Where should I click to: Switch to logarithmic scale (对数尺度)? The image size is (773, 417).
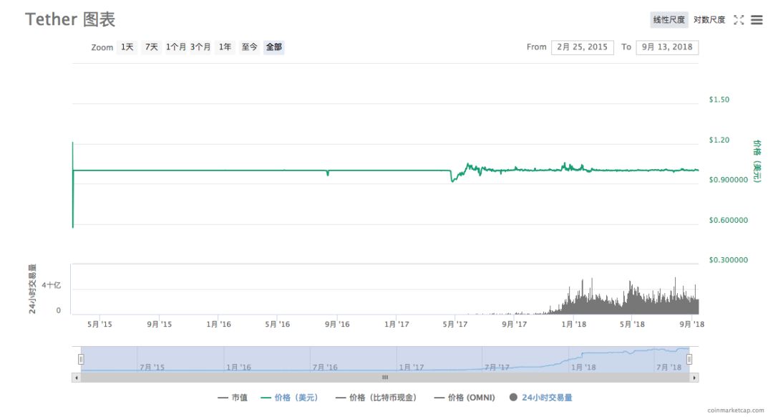coord(709,20)
